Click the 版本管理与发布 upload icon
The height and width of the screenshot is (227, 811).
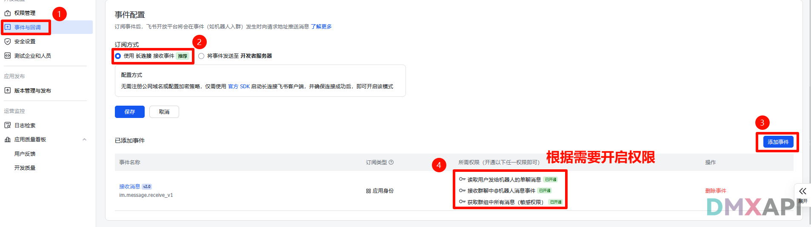coord(7,90)
